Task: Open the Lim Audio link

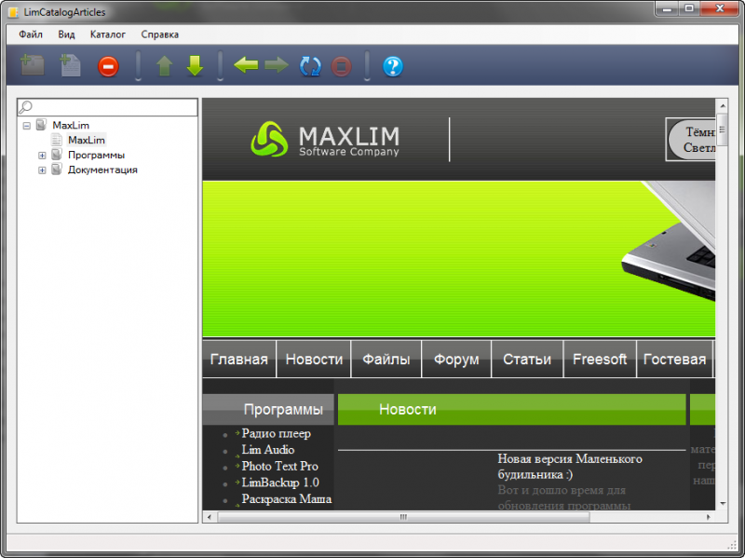Action: tap(268, 450)
